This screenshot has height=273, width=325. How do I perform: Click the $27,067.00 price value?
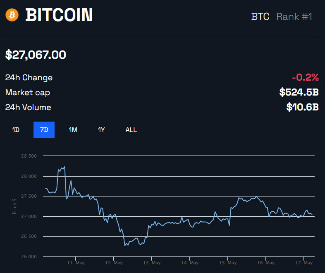click(x=36, y=55)
